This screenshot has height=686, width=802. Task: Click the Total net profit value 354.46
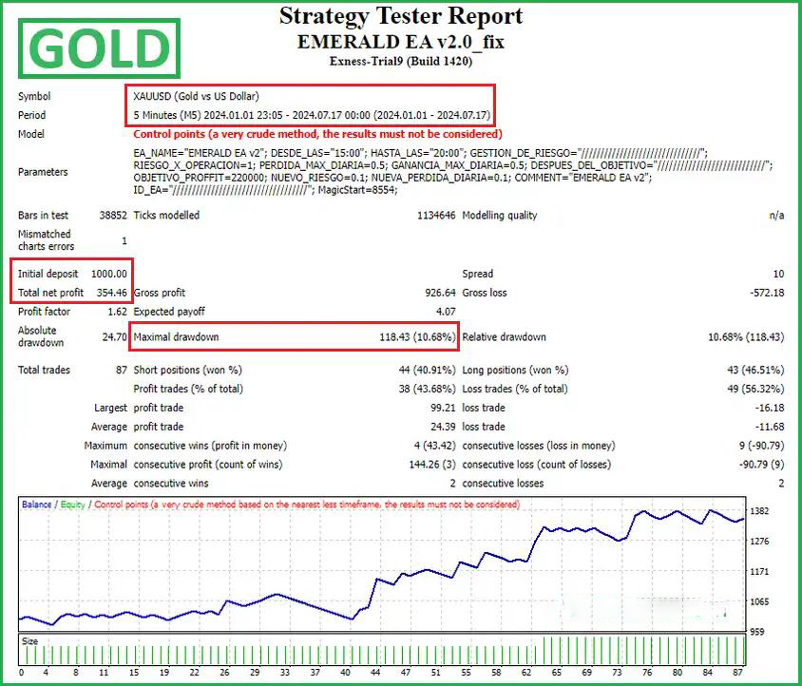tap(109, 293)
